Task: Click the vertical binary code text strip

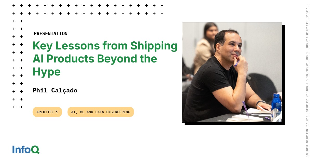Action: [x=307, y=82]
